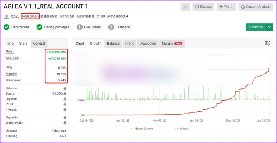Open the General tab
Image resolution: width=277 pixels, height=143 pixels.
tap(39, 44)
